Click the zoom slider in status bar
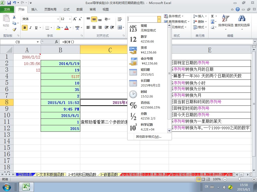 click(239, 179)
